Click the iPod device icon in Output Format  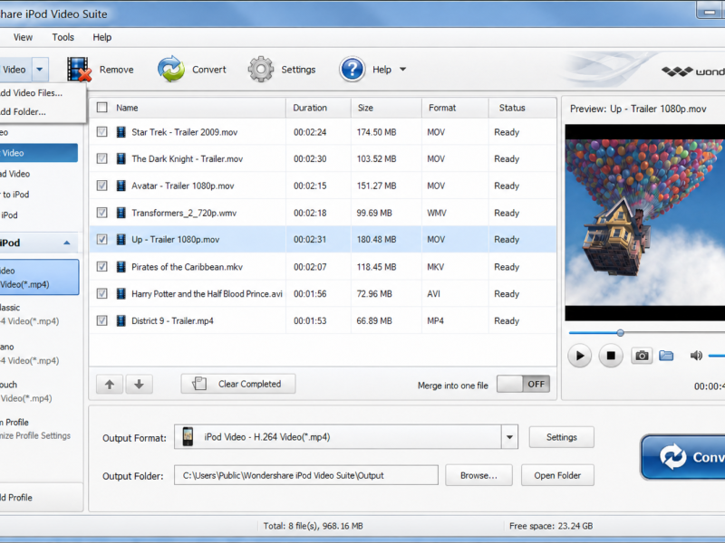point(188,437)
